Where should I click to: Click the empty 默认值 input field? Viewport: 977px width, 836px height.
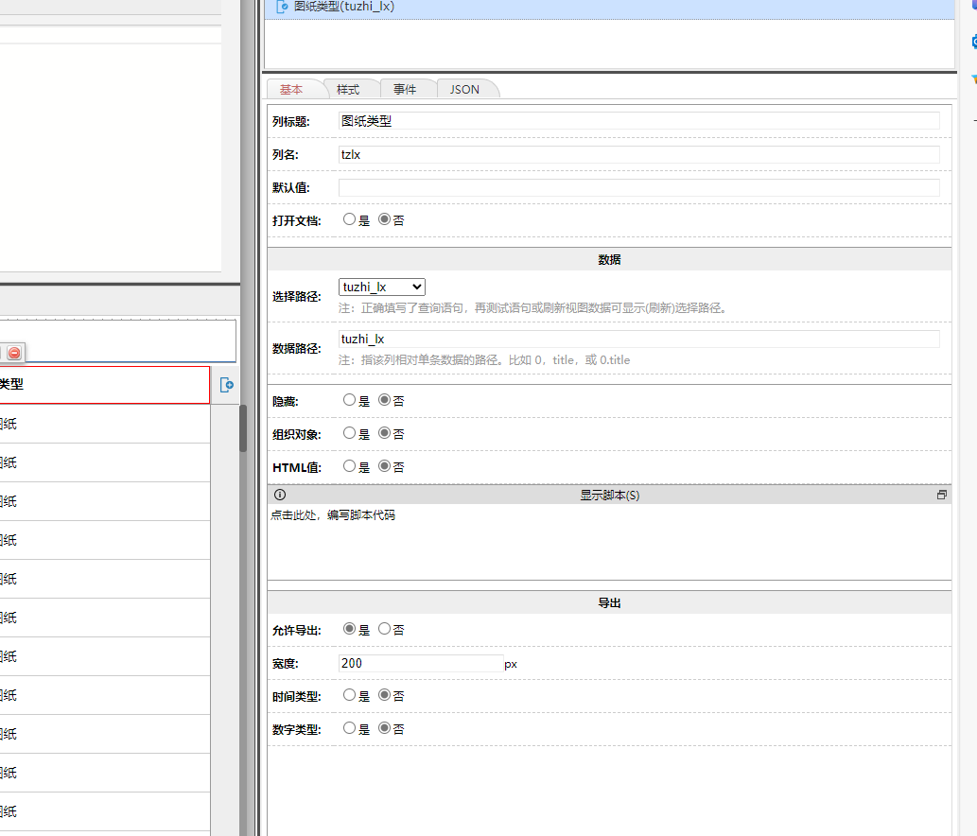[x=638, y=187]
